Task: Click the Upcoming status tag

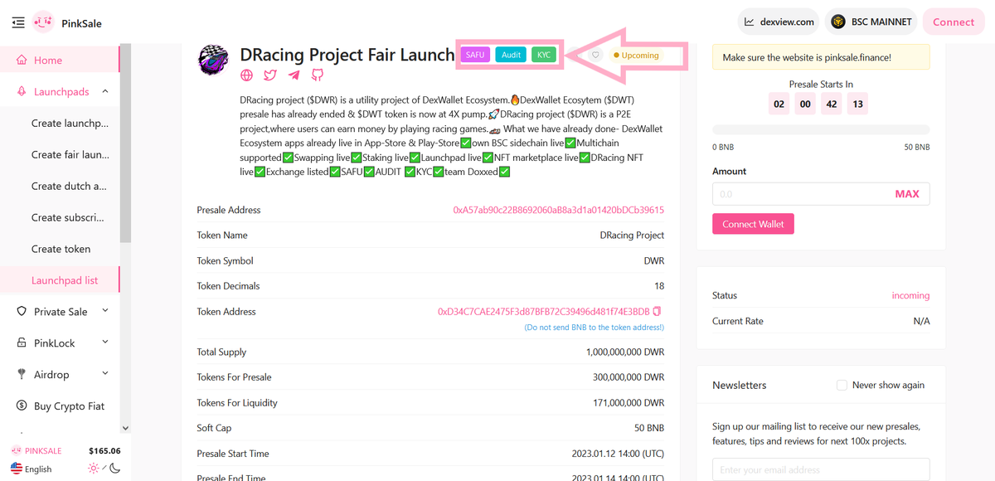Action: [636, 56]
